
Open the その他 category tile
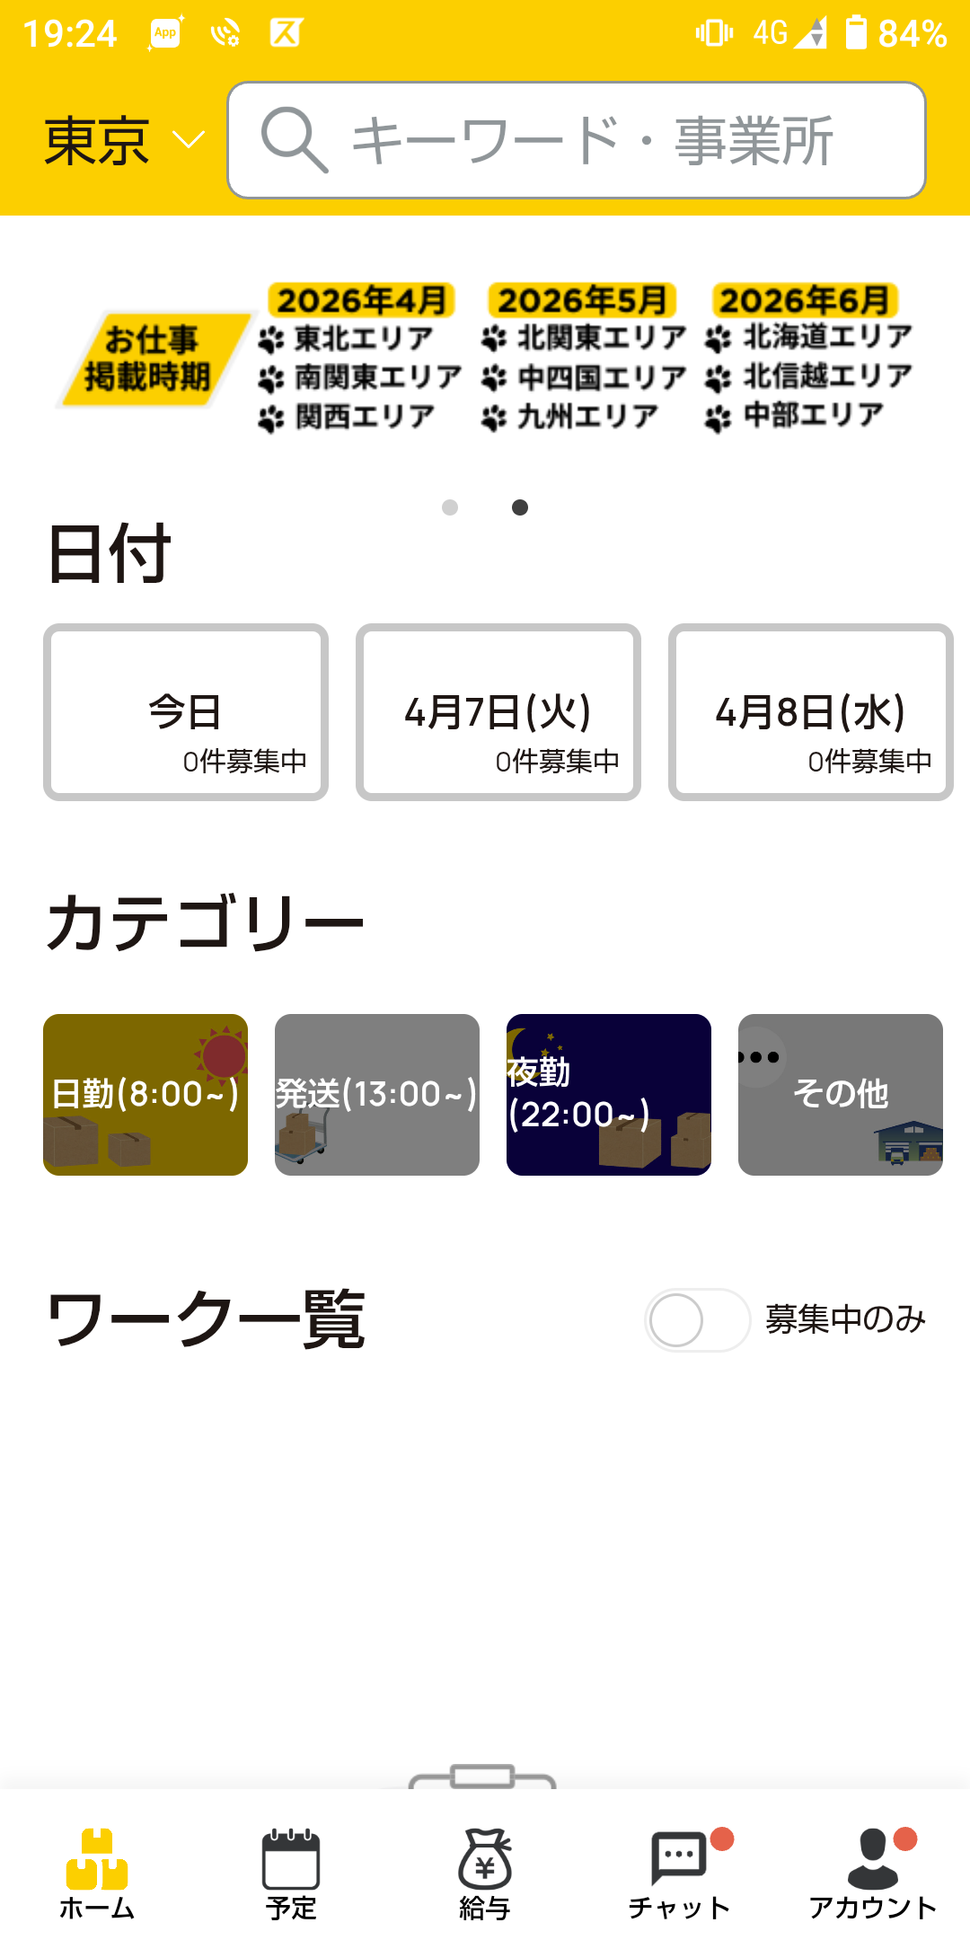tap(841, 1095)
